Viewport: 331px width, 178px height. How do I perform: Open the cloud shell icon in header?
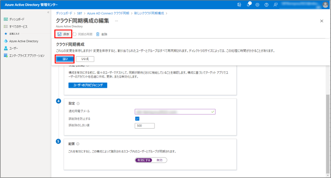(239, 5)
